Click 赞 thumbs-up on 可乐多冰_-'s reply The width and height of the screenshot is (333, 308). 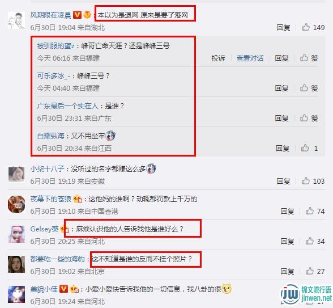click(309, 88)
